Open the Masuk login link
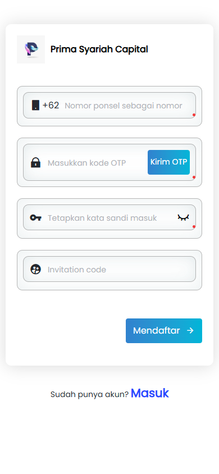 coord(150,393)
